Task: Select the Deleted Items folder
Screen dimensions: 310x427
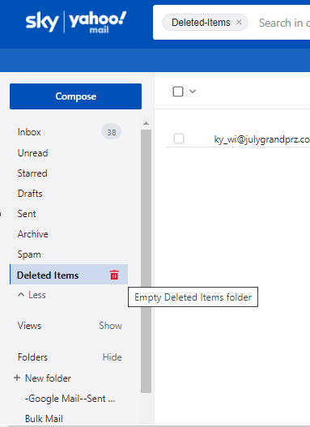Action: 69,274
